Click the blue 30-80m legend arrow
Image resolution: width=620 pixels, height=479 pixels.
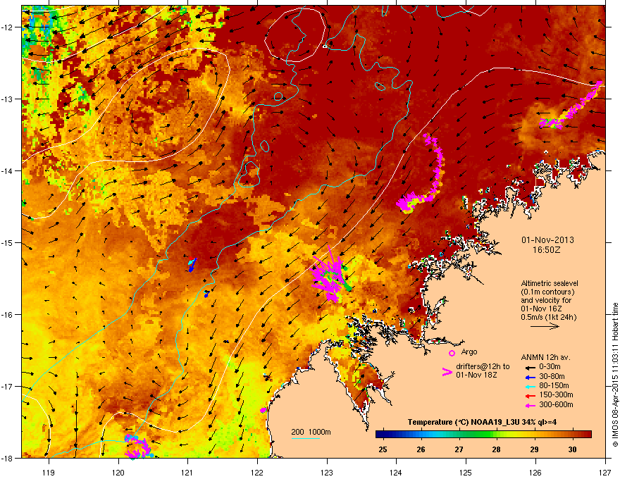coord(531,377)
